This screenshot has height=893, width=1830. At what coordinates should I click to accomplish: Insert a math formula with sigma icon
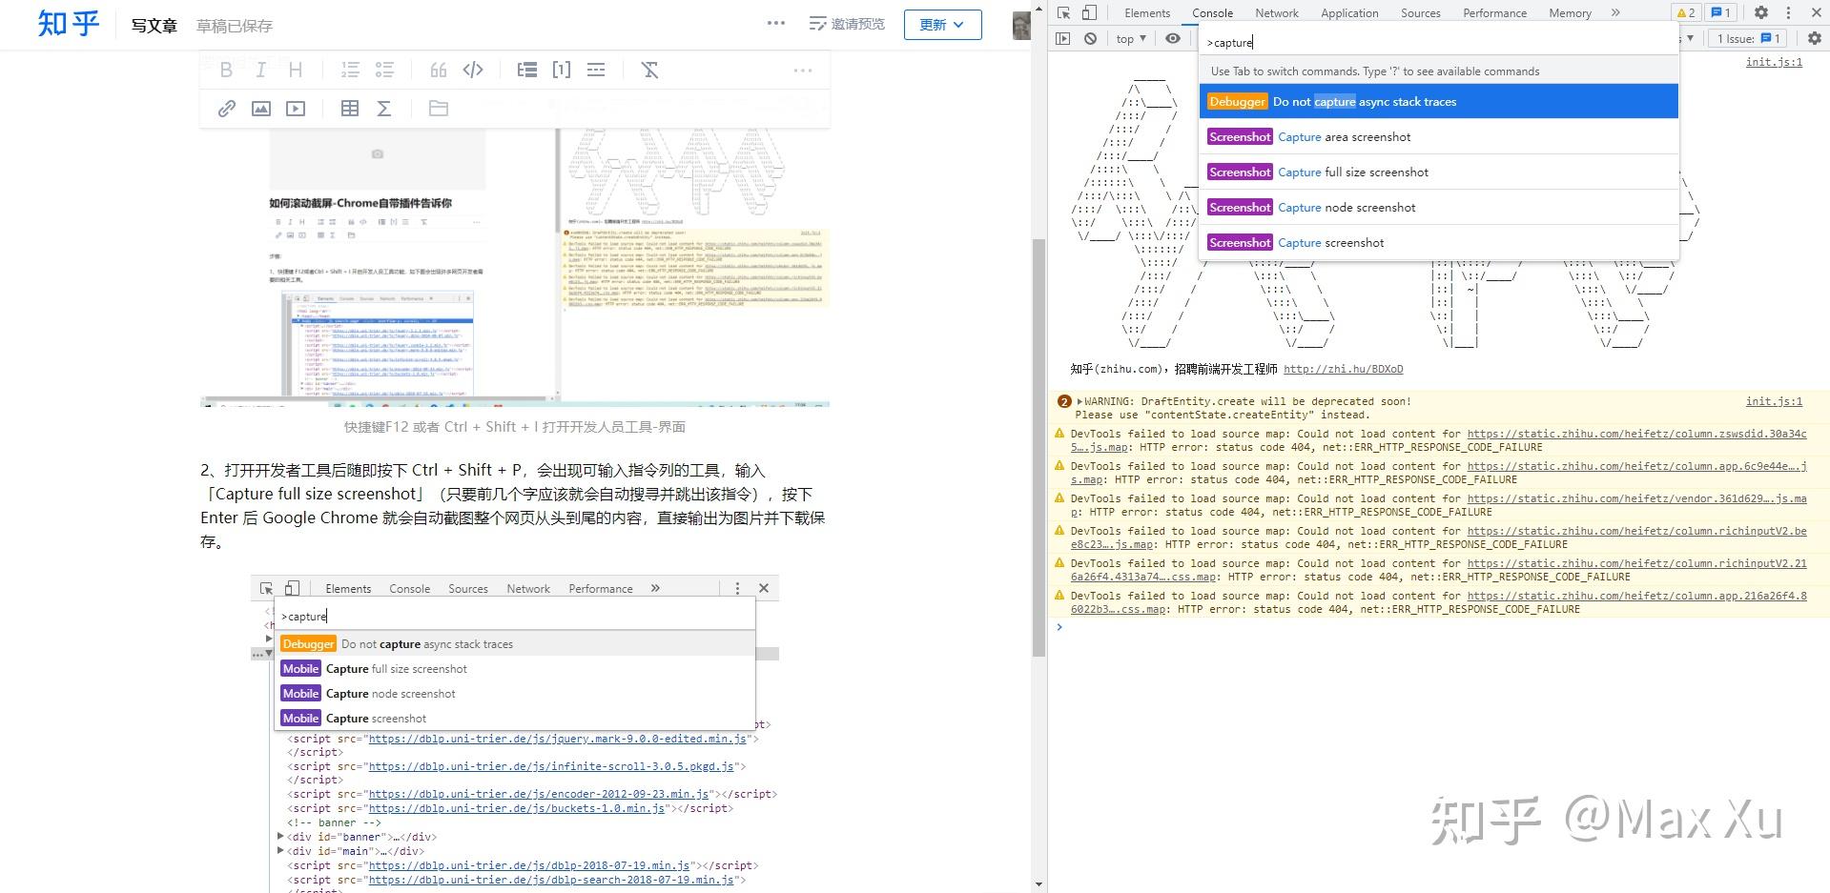tap(384, 109)
